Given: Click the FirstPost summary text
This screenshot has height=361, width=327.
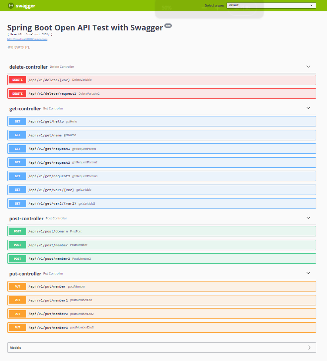Looking at the screenshot, I should pos(76,232).
